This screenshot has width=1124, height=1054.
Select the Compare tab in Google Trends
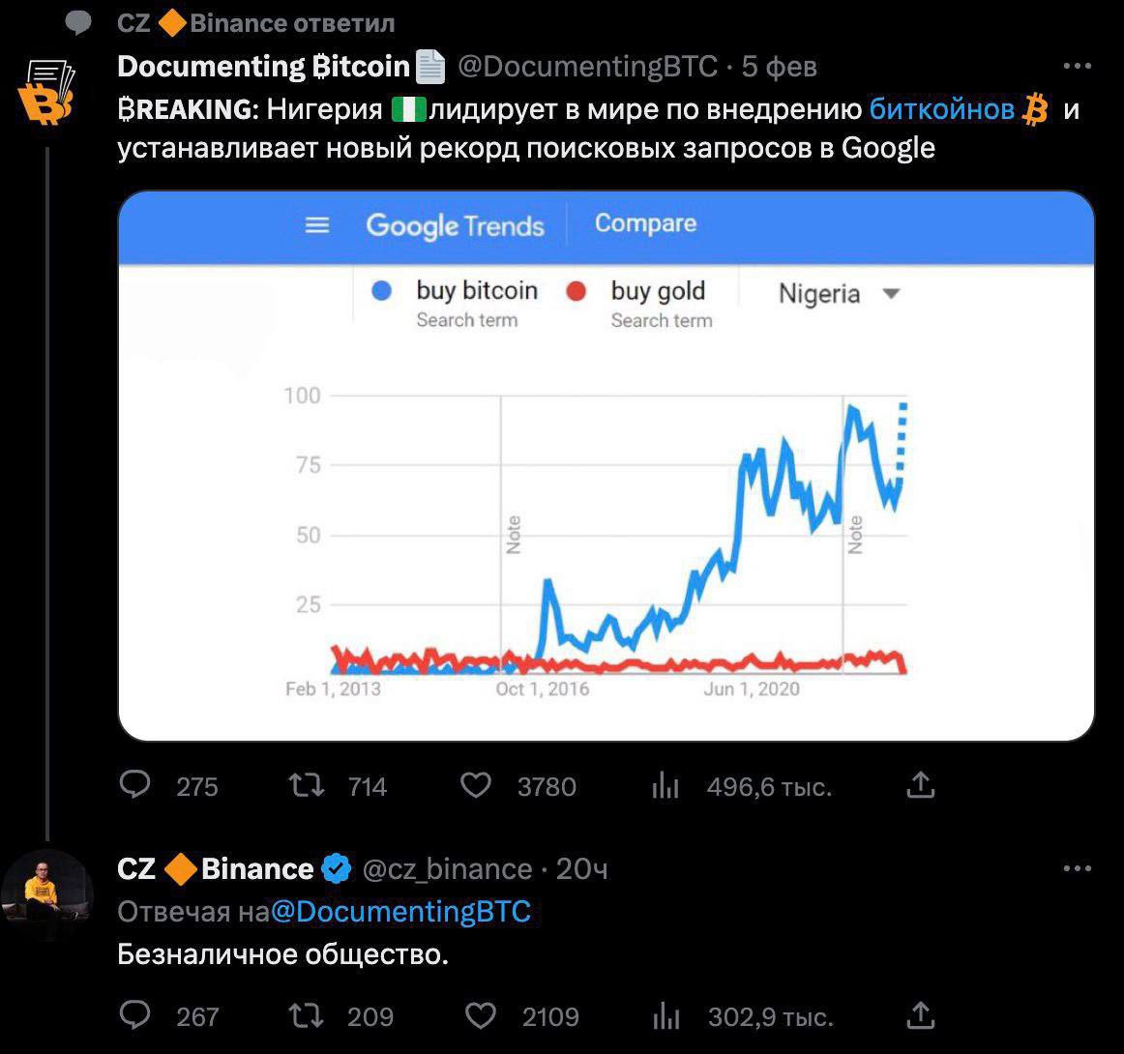(x=645, y=223)
